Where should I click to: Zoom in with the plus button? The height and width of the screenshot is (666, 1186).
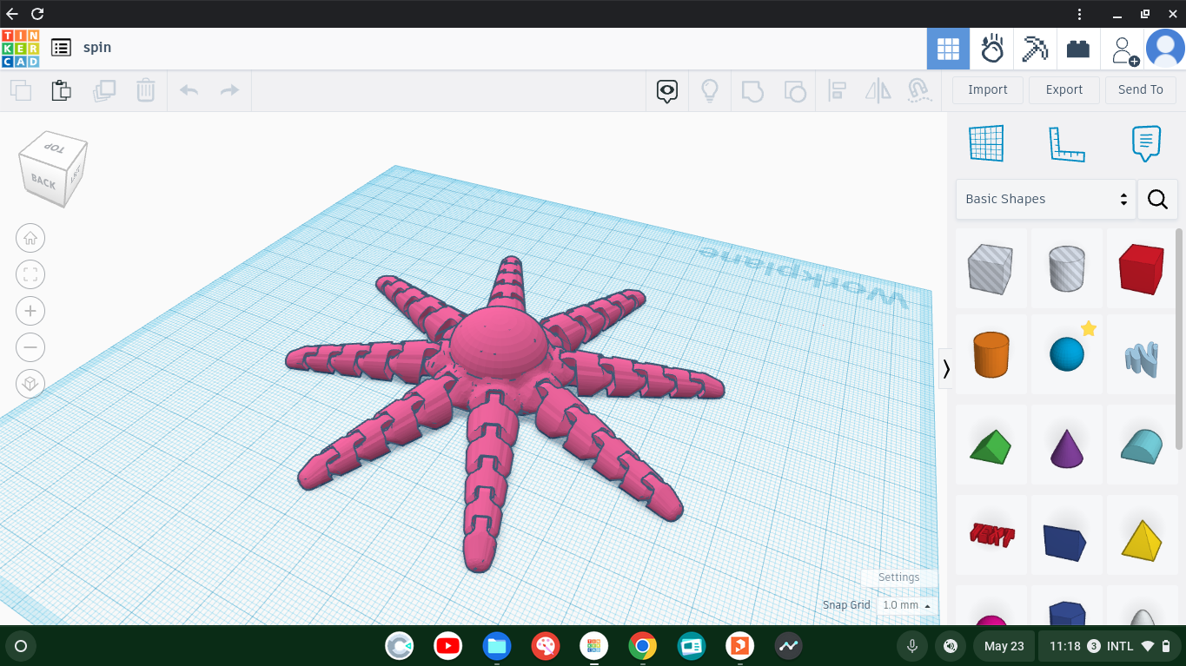(x=30, y=311)
